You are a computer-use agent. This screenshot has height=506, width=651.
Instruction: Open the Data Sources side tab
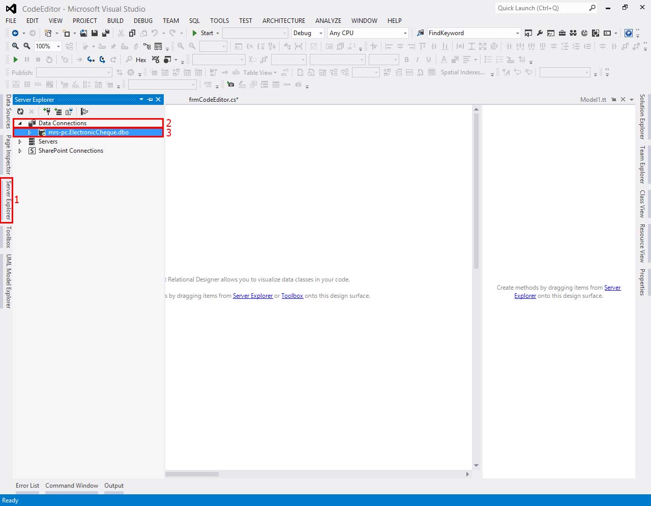click(8, 111)
